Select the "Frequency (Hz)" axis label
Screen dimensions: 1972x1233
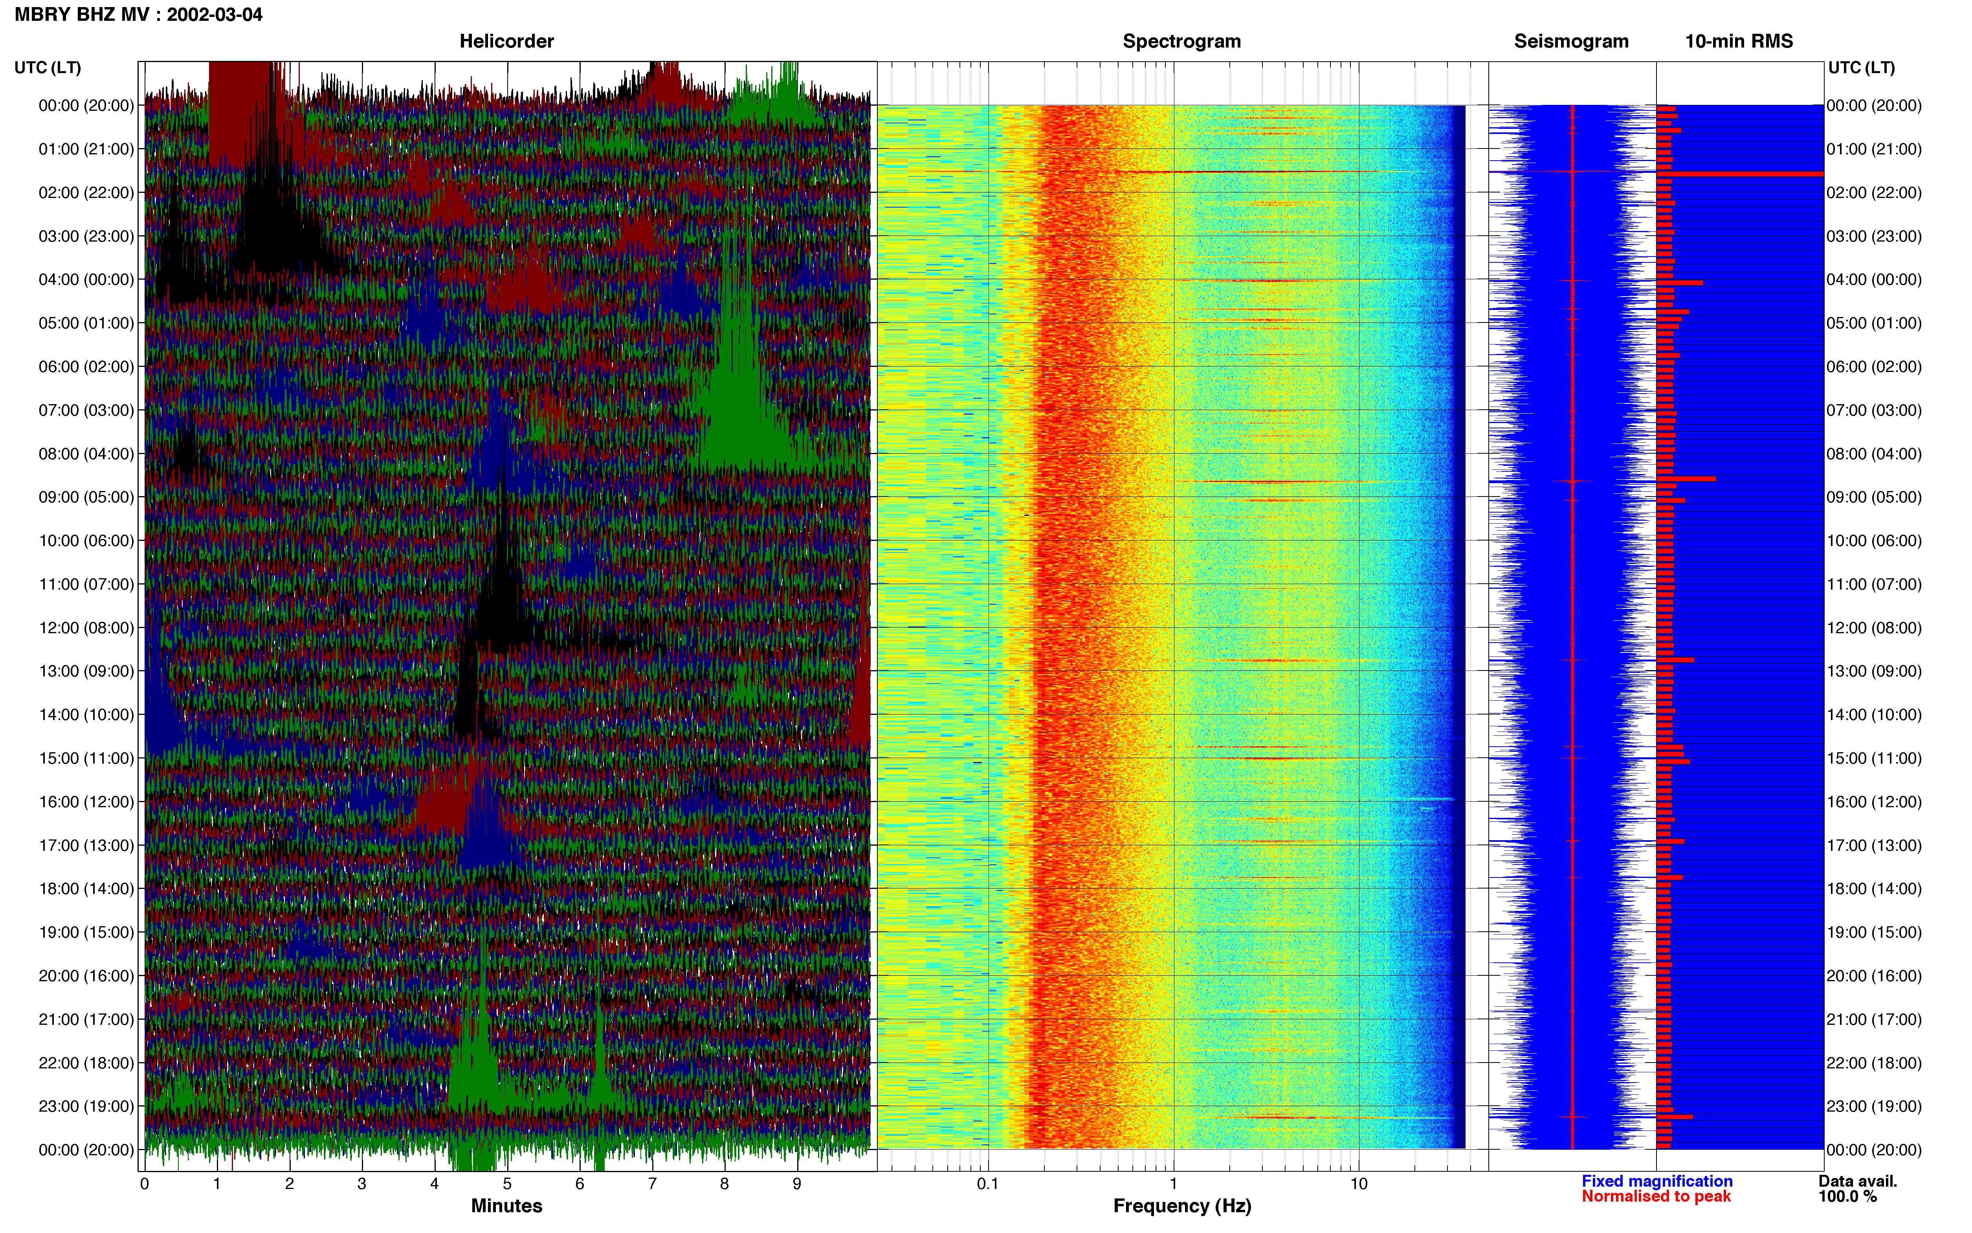coord(1182,1206)
